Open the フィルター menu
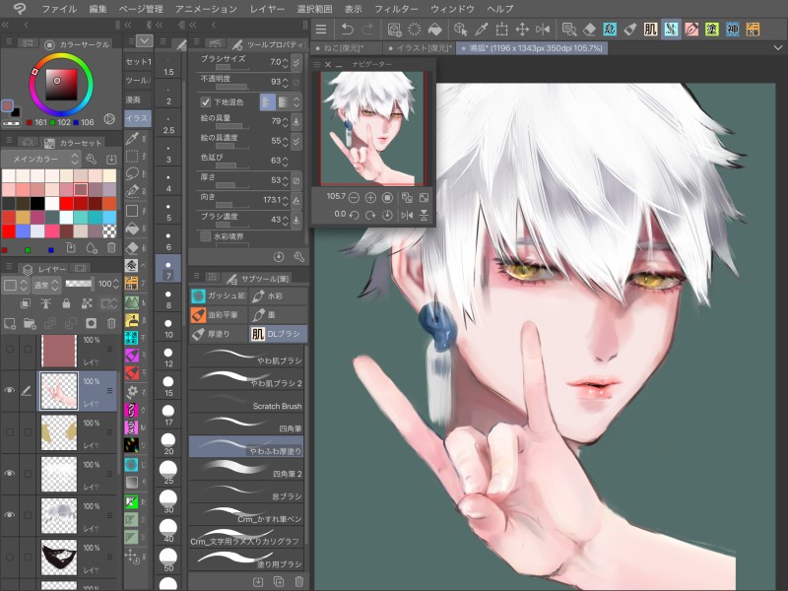788x591 pixels. click(x=396, y=9)
